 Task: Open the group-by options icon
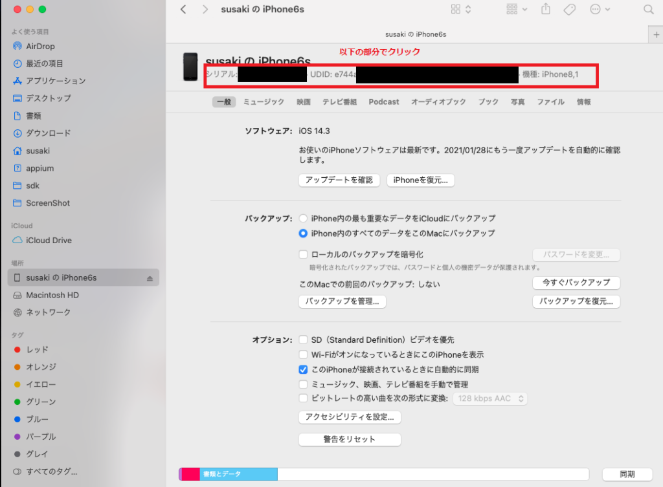[517, 9]
